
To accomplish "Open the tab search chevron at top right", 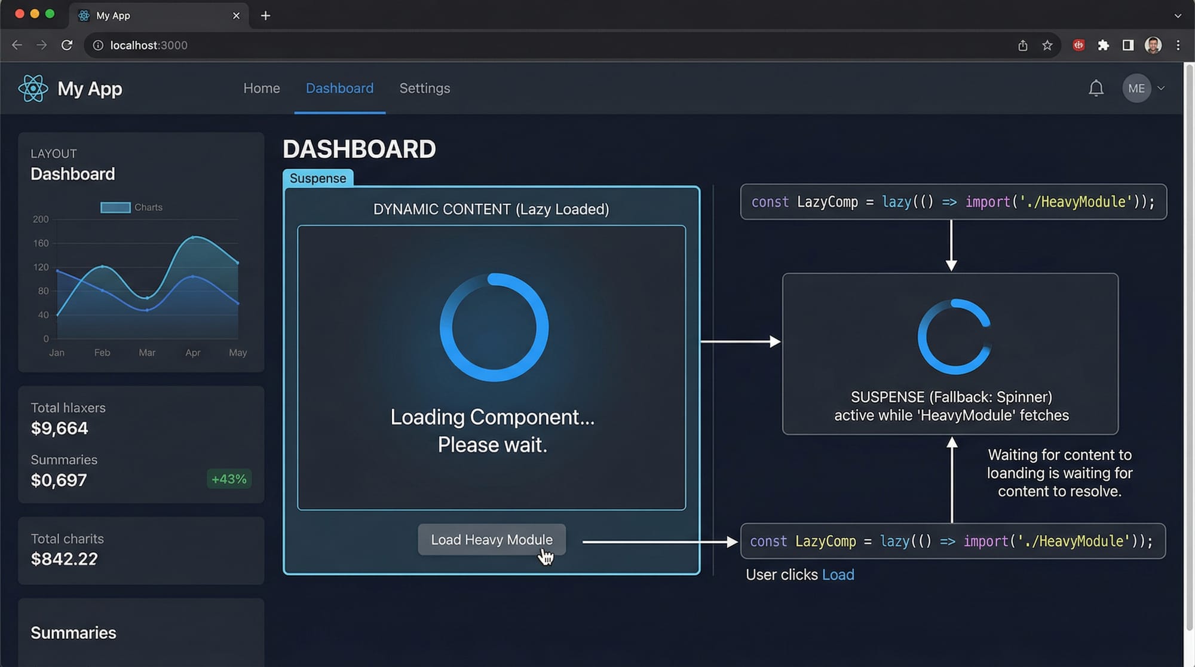I will point(1178,16).
